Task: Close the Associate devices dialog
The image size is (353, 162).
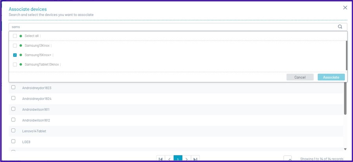Action: click(345, 7)
